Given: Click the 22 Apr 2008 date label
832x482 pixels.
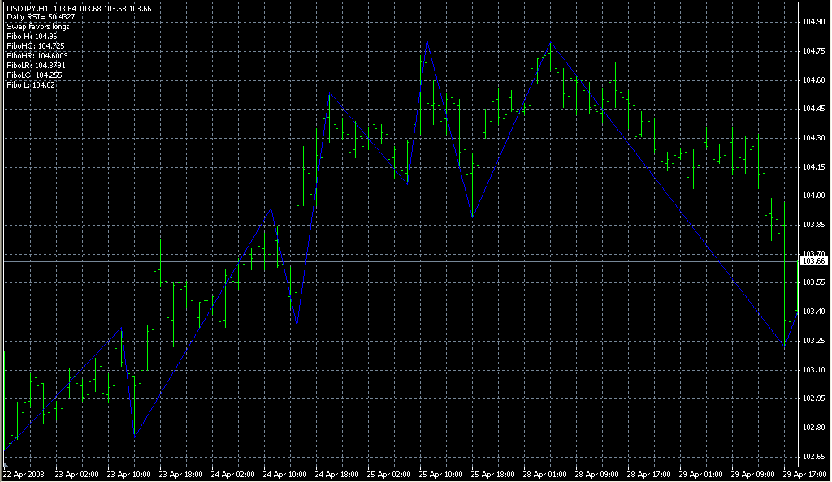Looking at the screenshot, I should click(24, 474).
